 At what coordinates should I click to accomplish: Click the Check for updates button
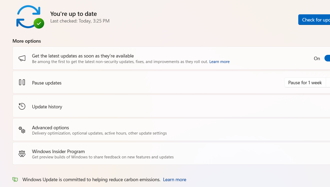[314, 20]
